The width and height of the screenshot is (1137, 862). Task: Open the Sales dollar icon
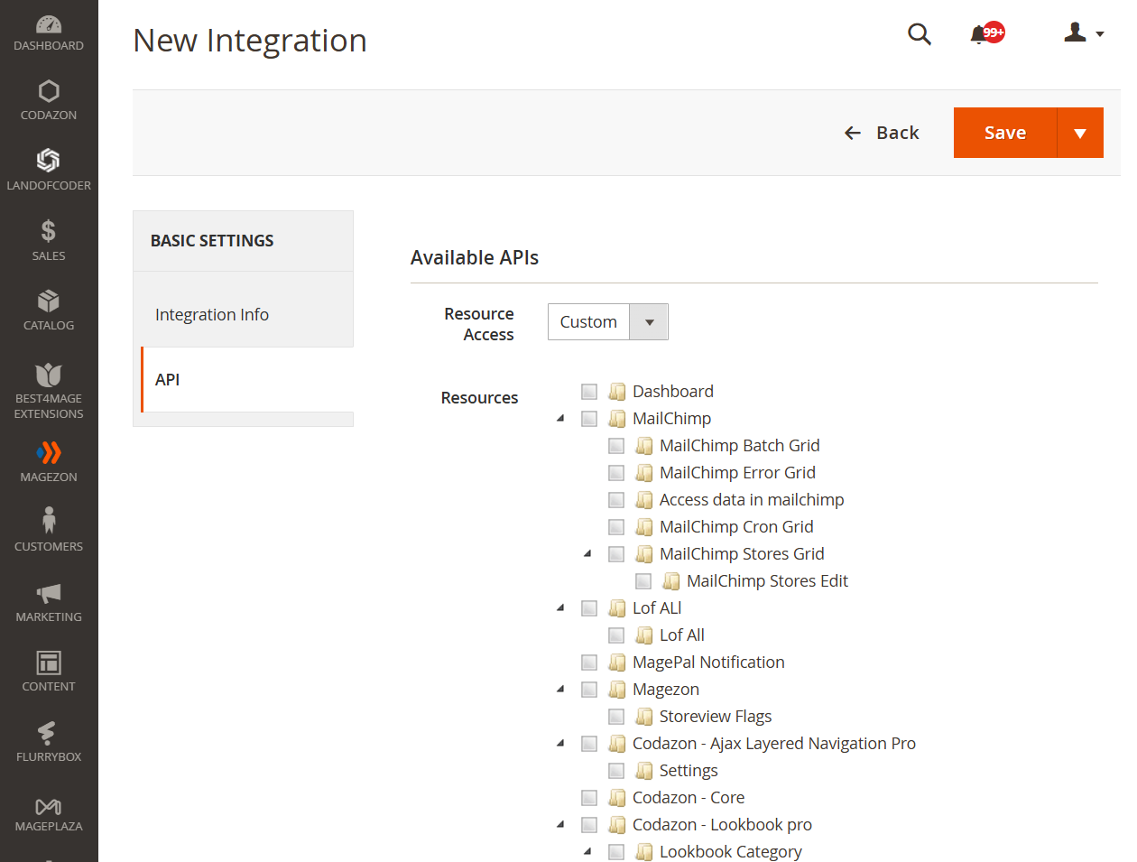(x=49, y=231)
